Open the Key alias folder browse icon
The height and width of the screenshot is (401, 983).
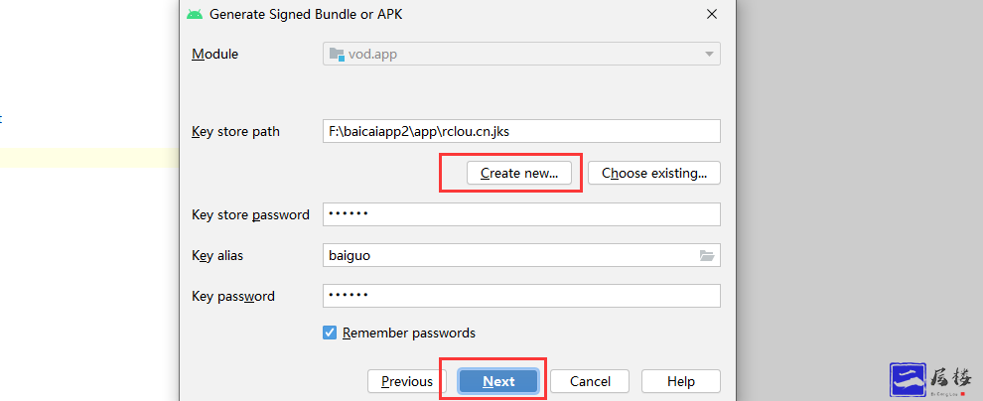707,255
